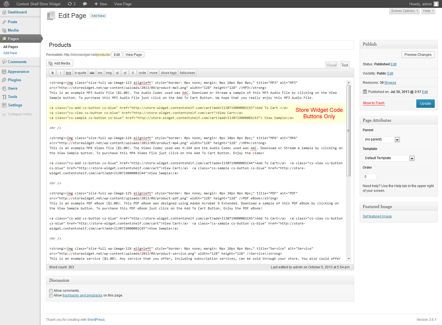The width and height of the screenshot is (442, 325).
Task: Click the Order number field
Action: tap(369, 177)
